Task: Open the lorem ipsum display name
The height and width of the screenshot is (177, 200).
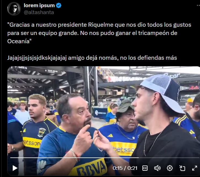Action: (39, 6)
